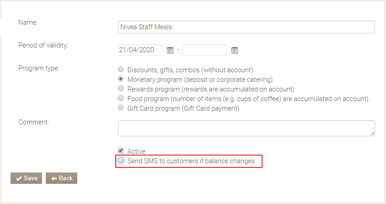Enable Send SMS to customers checkbox
Image resolution: width=386 pixels, height=204 pixels.
coord(121,161)
